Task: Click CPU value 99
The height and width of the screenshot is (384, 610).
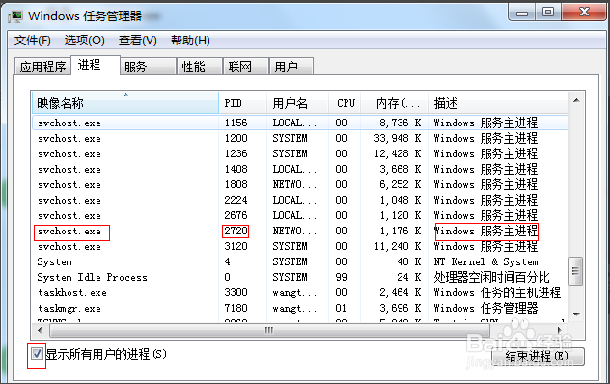Action: coord(341,277)
